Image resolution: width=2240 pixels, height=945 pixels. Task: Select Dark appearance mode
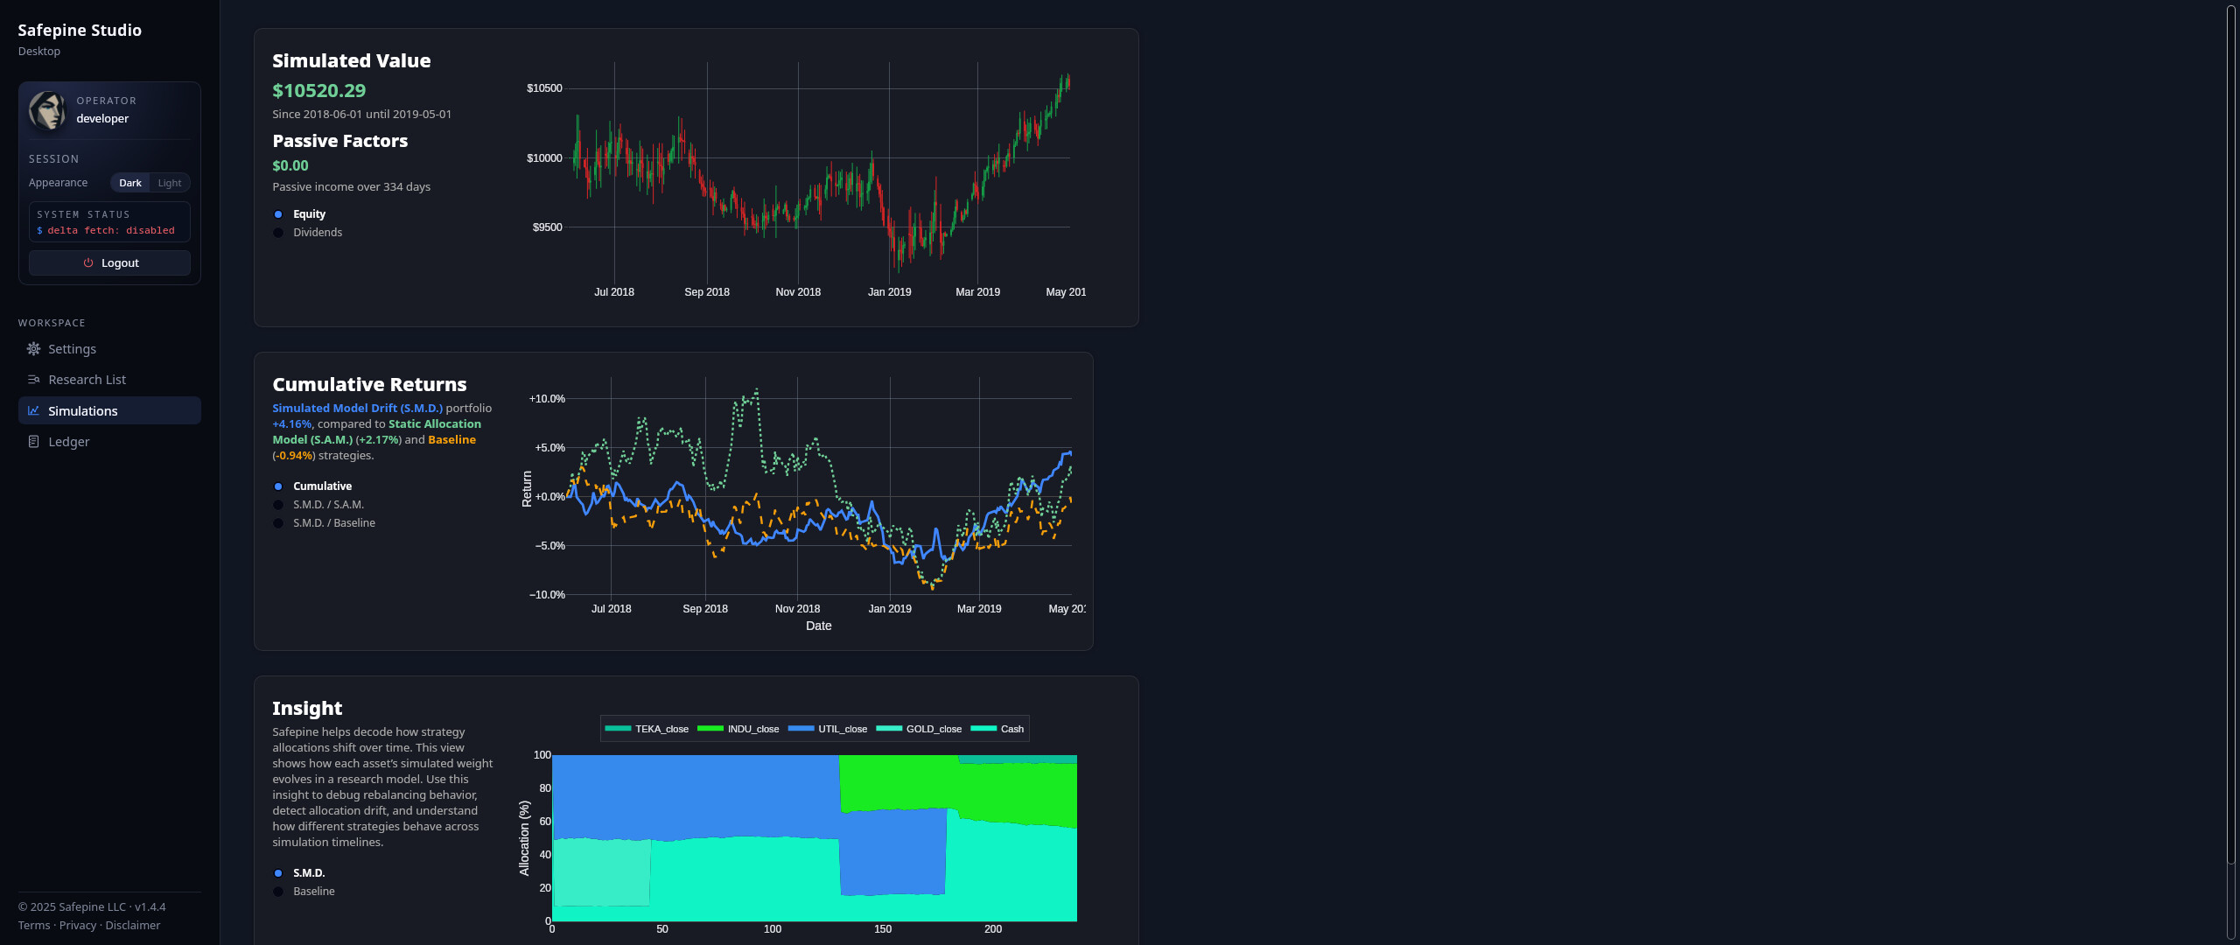point(129,182)
